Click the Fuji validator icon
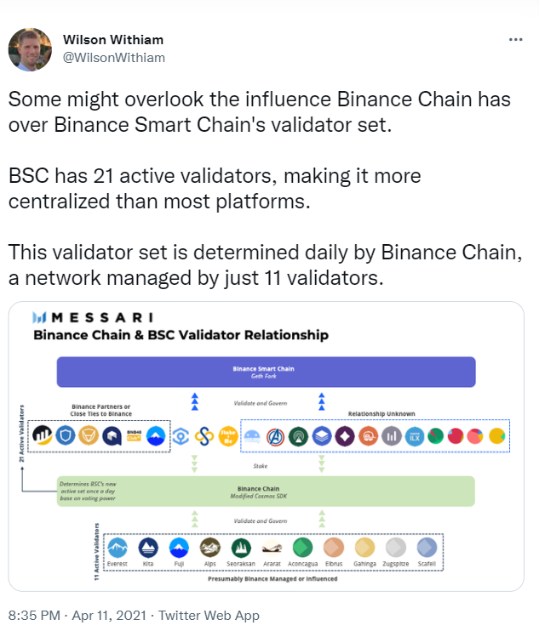 [179, 547]
